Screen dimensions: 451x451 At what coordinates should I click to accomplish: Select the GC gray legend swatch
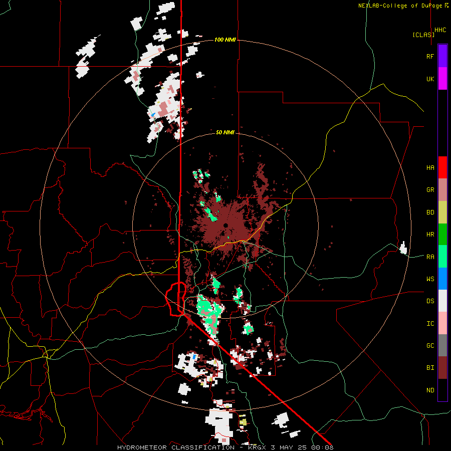click(442, 345)
